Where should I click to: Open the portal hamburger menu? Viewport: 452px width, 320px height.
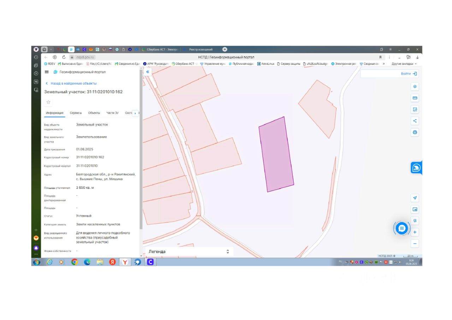pyautogui.click(x=47, y=72)
